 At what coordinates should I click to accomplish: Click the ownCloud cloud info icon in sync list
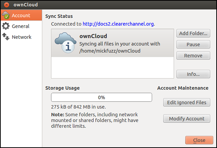pyautogui.click(x=65, y=44)
